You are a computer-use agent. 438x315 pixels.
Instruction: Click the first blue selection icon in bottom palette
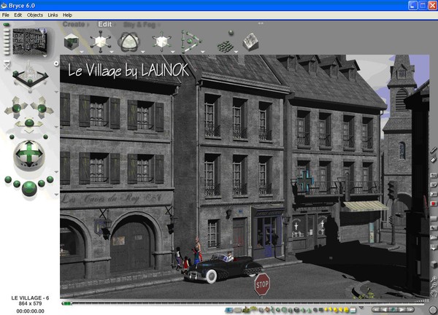[229, 310]
